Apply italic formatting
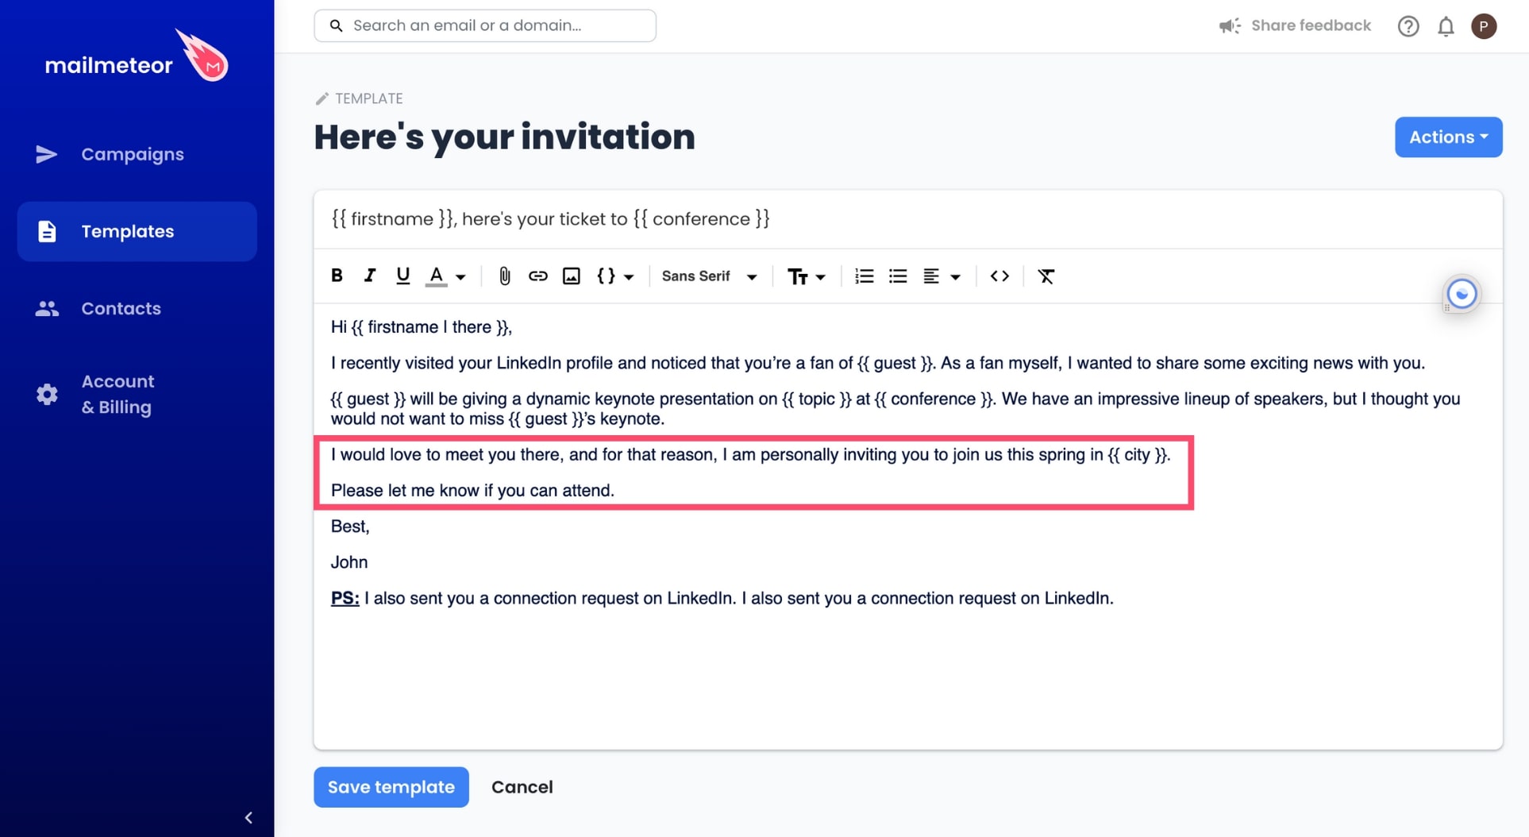The image size is (1529, 837). click(370, 276)
